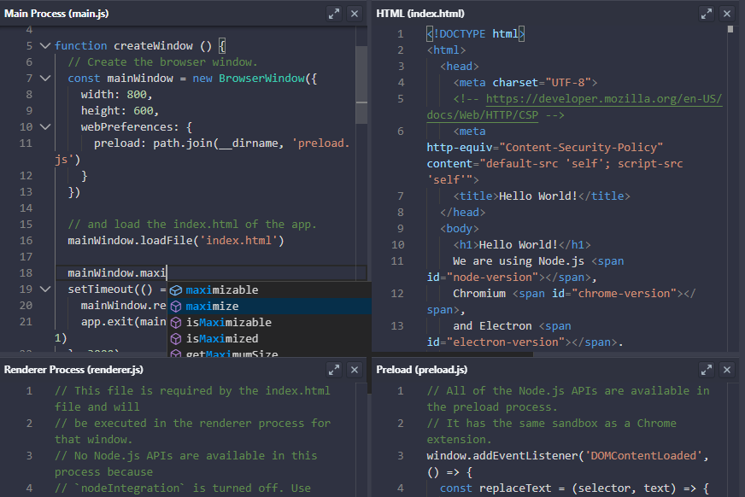Expand the Renderer Process panel to fullscreen
The image size is (745, 497).
(x=336, y=370)
